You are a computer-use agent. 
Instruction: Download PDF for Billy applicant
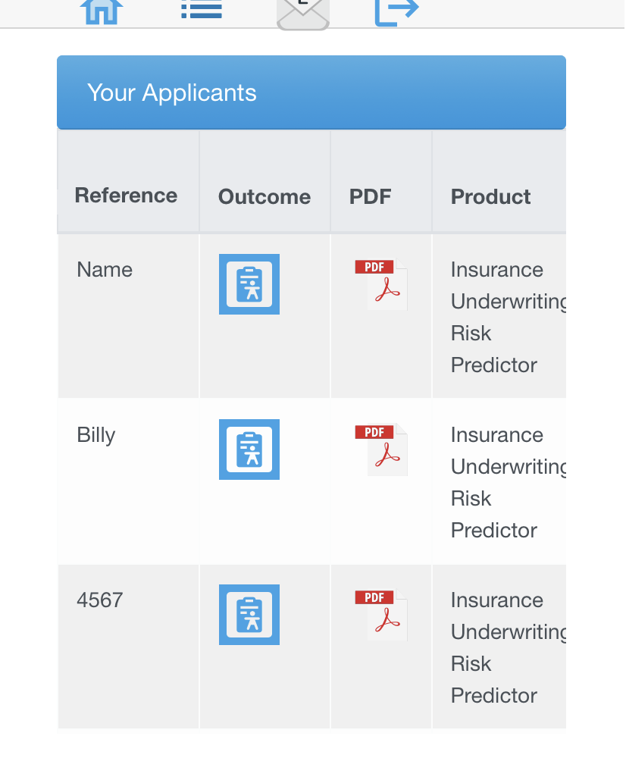pos(381,449)
